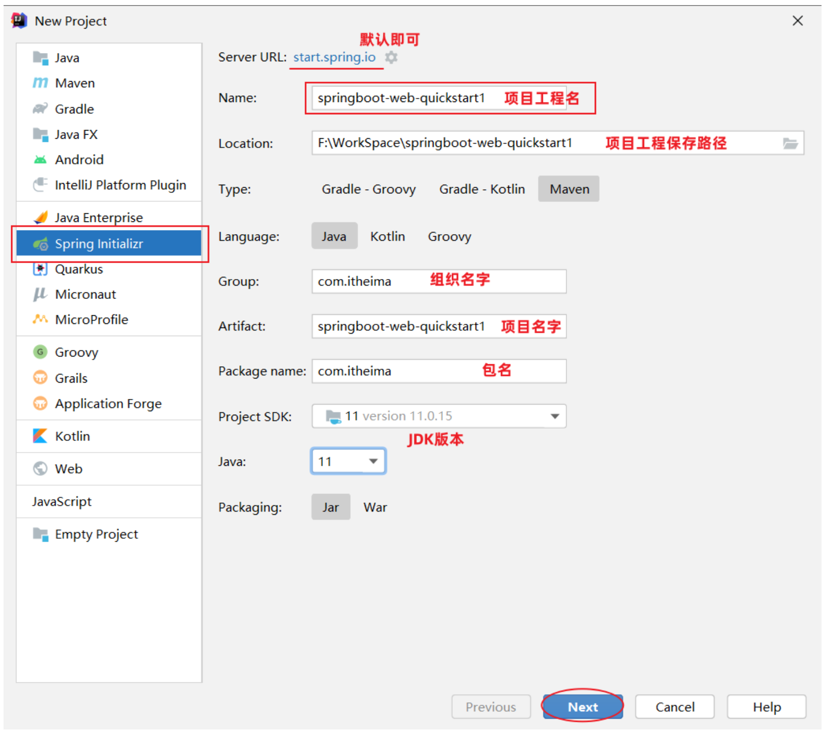Click the Quarkus icon
The image size is (822, 731).
coord(40,269)
